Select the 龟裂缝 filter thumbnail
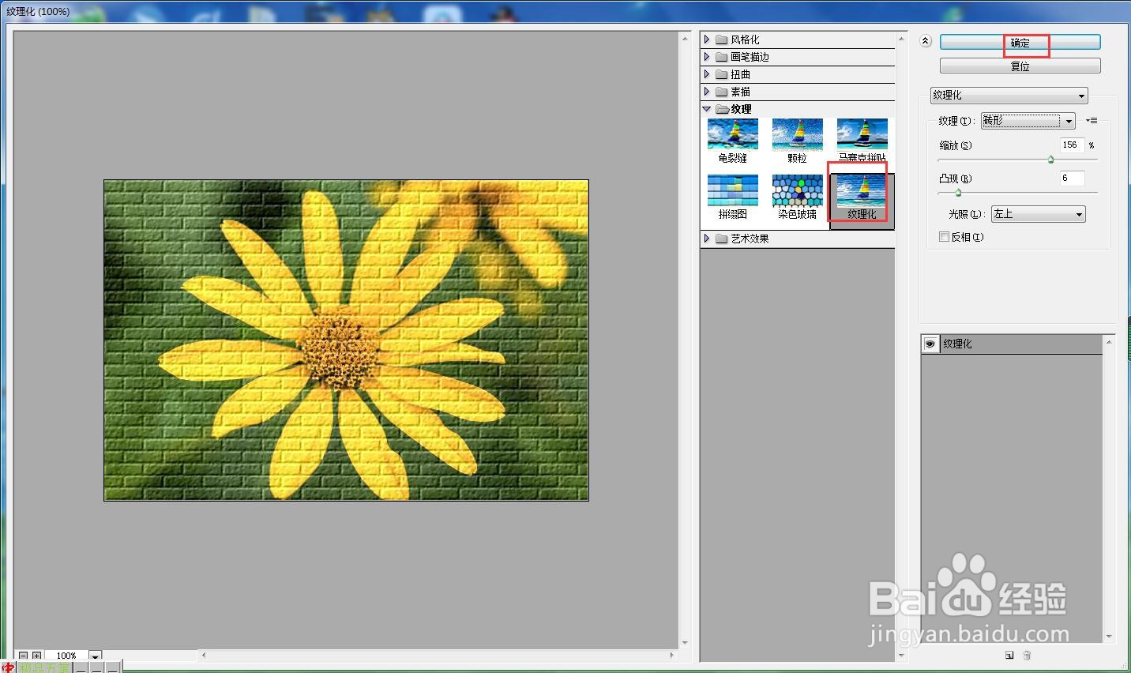This screenshot has width=1131, height=673. [x=733, y=141]
